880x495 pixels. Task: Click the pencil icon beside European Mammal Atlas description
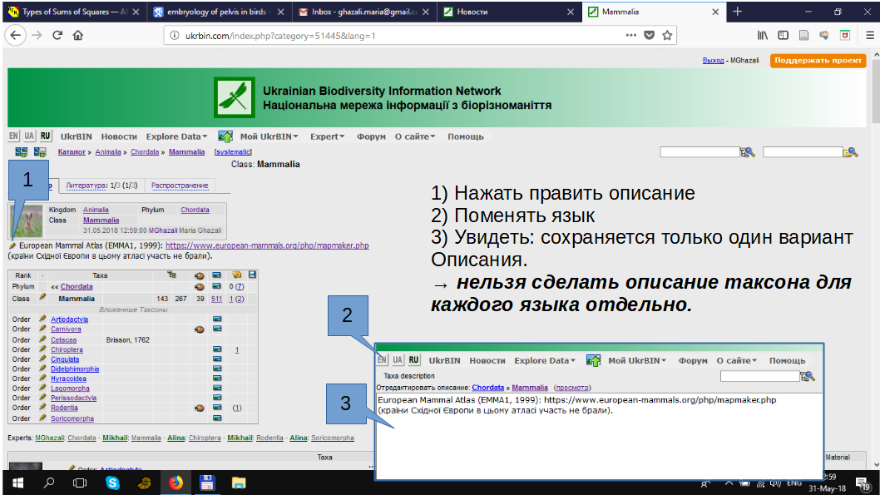(12, 246)
